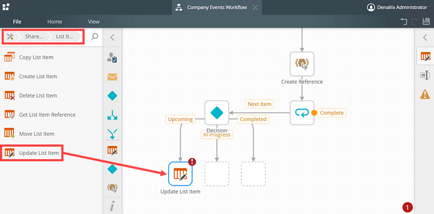Close the Company Events Workflow tab

tap(256, 8)
